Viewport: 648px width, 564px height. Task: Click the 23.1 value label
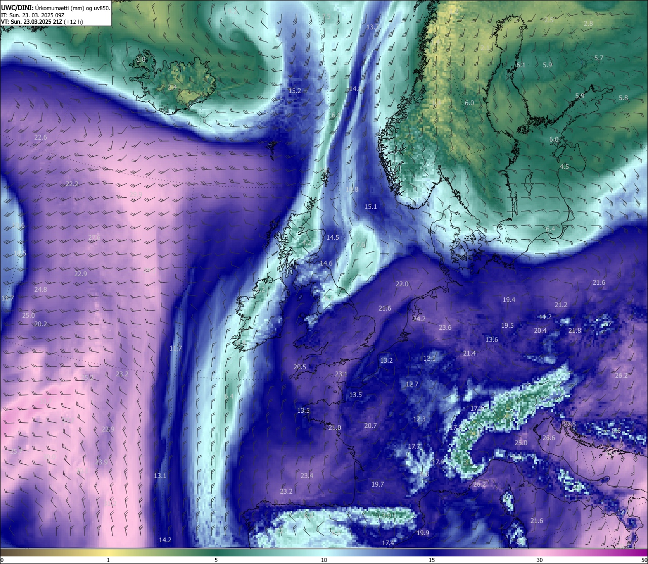point(341,374)
